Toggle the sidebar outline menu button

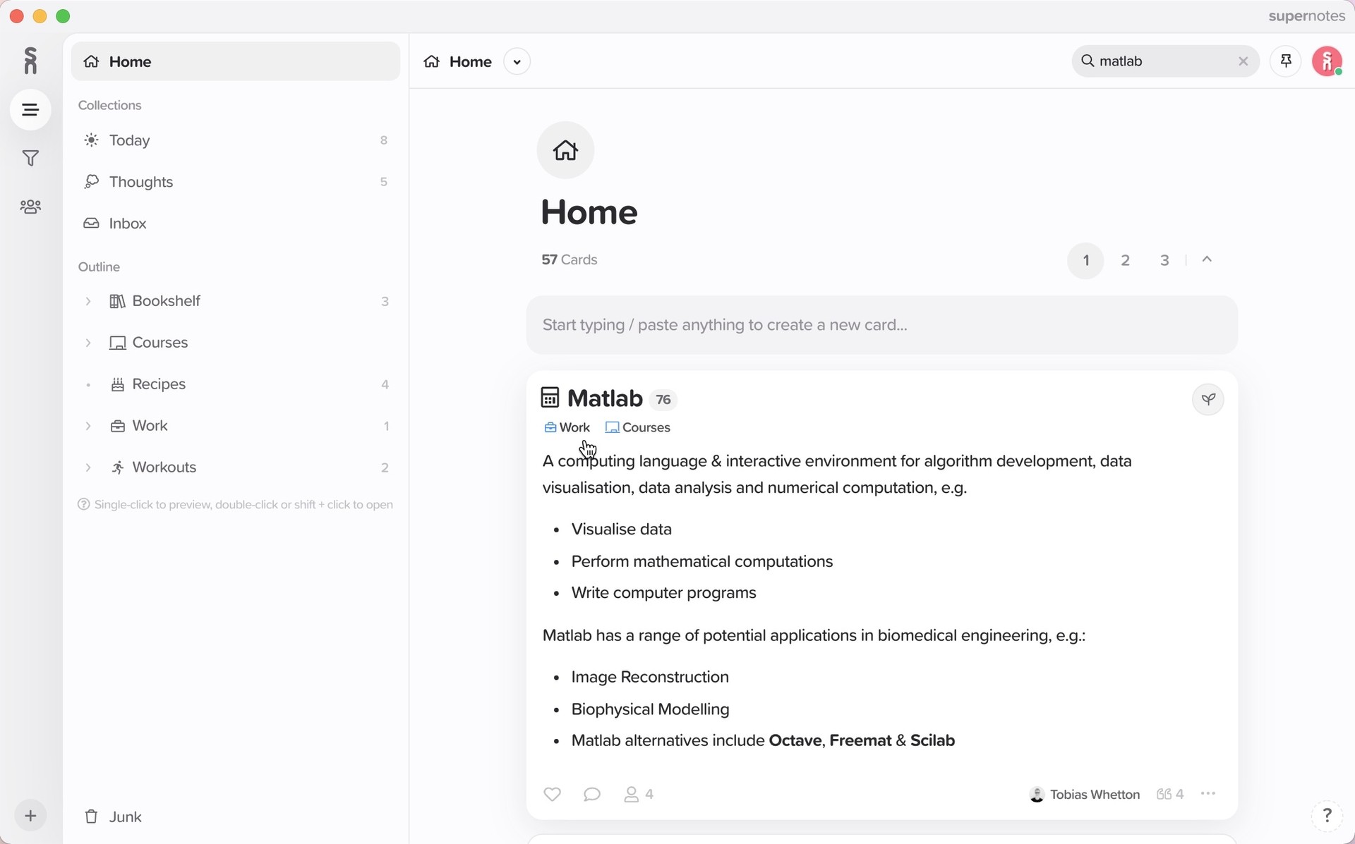30,110
